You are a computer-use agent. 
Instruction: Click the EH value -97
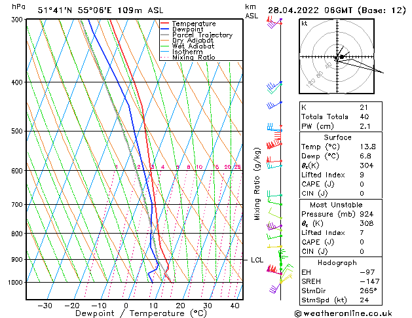coord(367,272)
